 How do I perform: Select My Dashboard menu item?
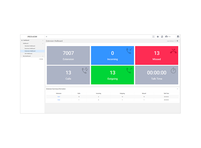coord(27,56)
